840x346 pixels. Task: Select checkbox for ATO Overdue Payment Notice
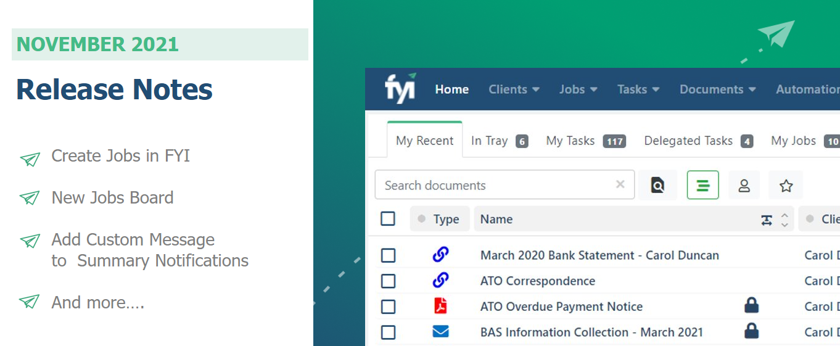tap(388, 307)
